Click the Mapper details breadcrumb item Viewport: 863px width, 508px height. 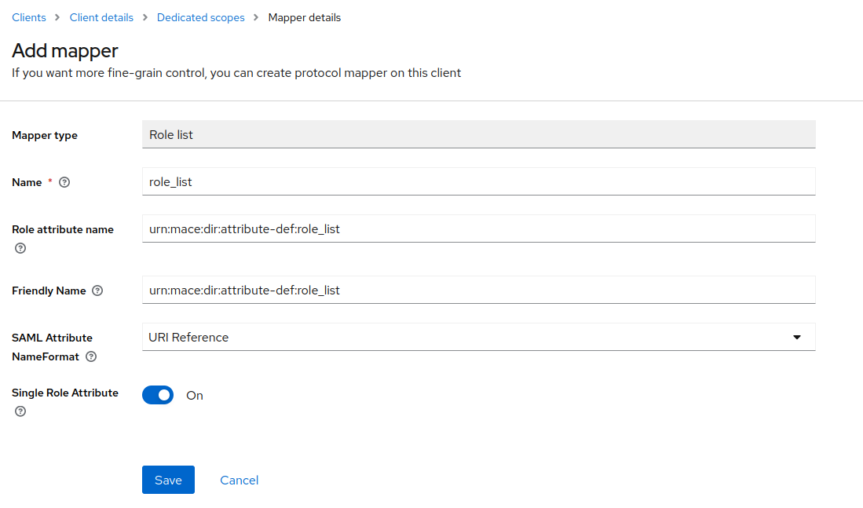pos(305,17)
